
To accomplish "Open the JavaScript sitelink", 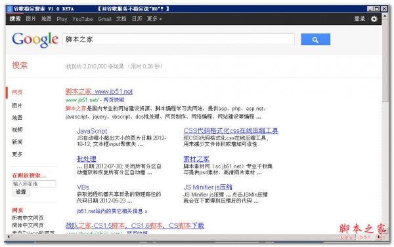I will (x=92, y=131).
